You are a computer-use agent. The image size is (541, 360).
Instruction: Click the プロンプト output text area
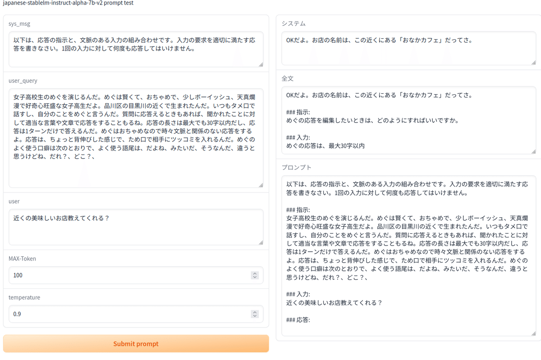408,255
